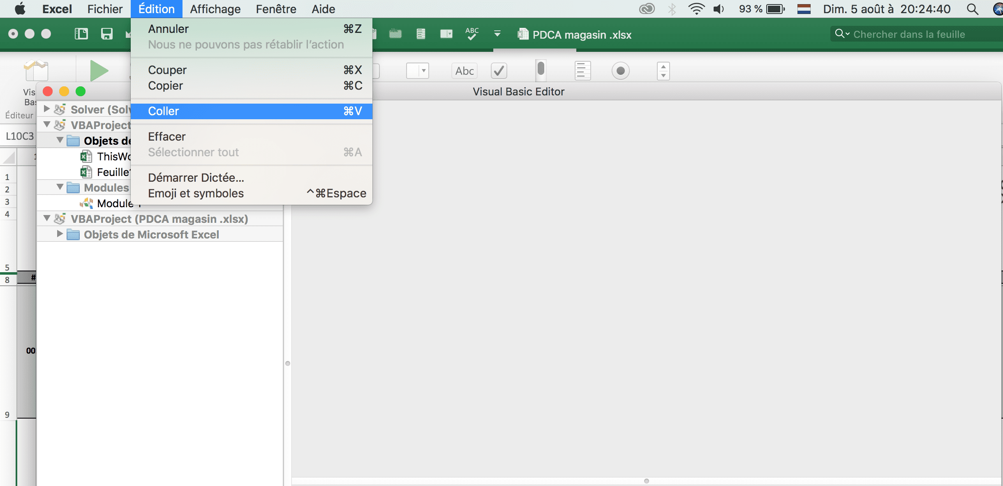Expand the Solver project tree node
1003x486 pixels.
point(47,109)
